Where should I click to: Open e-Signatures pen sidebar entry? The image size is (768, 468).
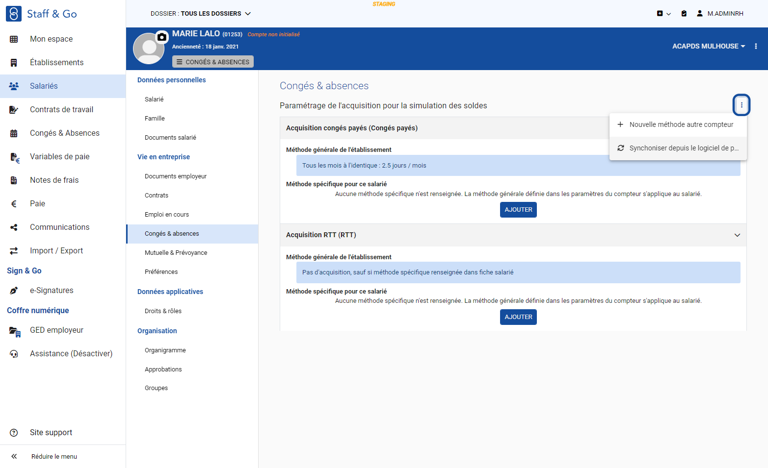point(63,291)
